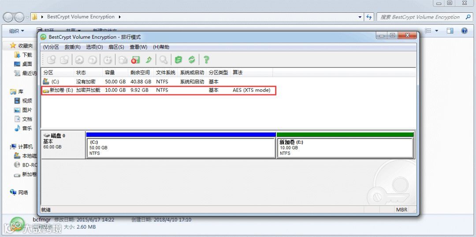Click 加密并加载 status cell

click(x=88, y=90)
